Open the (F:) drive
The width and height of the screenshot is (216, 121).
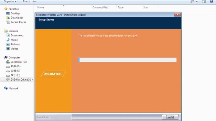[x=15, y=75]
